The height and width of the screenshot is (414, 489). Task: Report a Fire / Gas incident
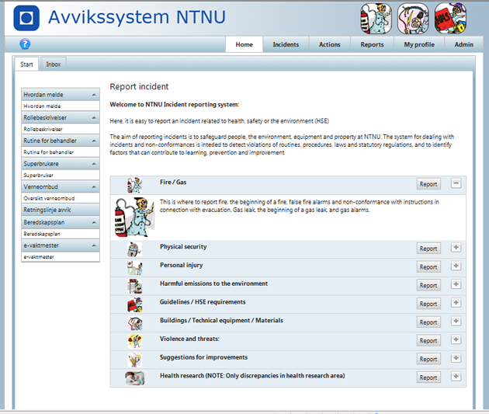click(x=428, y=184)
